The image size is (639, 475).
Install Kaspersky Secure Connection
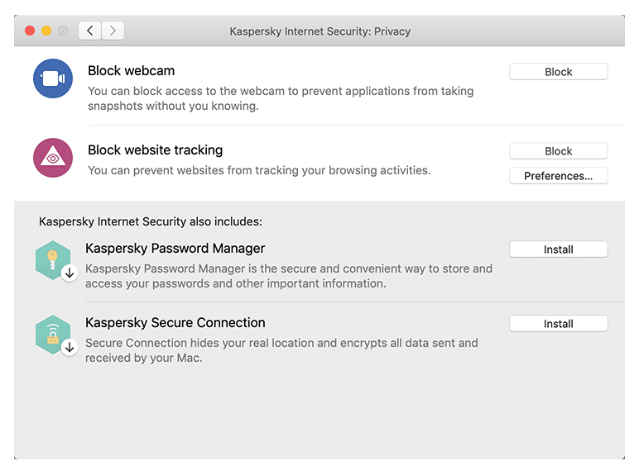559,324
